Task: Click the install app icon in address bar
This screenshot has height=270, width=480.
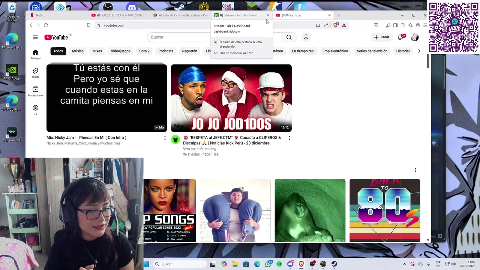Action: click(318, 25)
